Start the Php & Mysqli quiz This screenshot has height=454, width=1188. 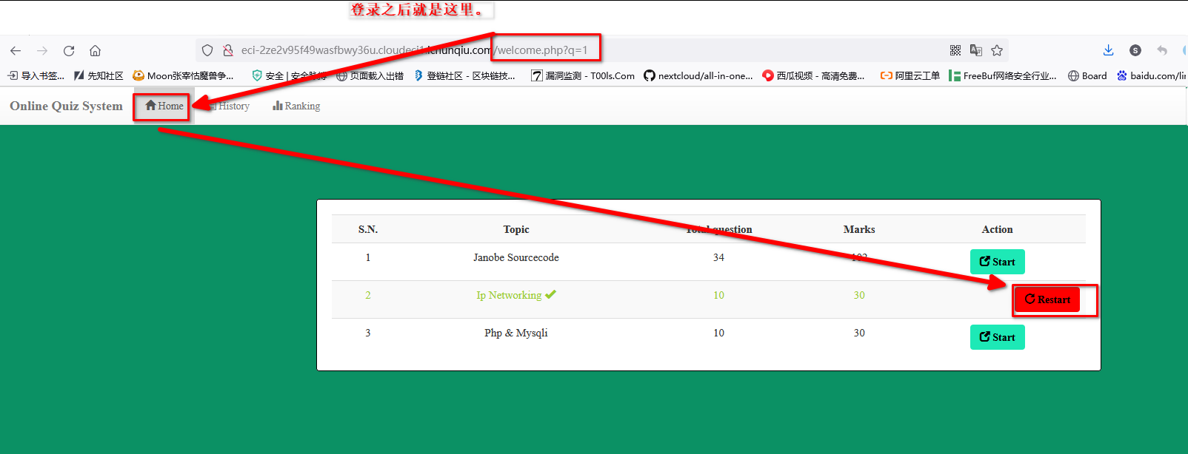tap(997, 337)
